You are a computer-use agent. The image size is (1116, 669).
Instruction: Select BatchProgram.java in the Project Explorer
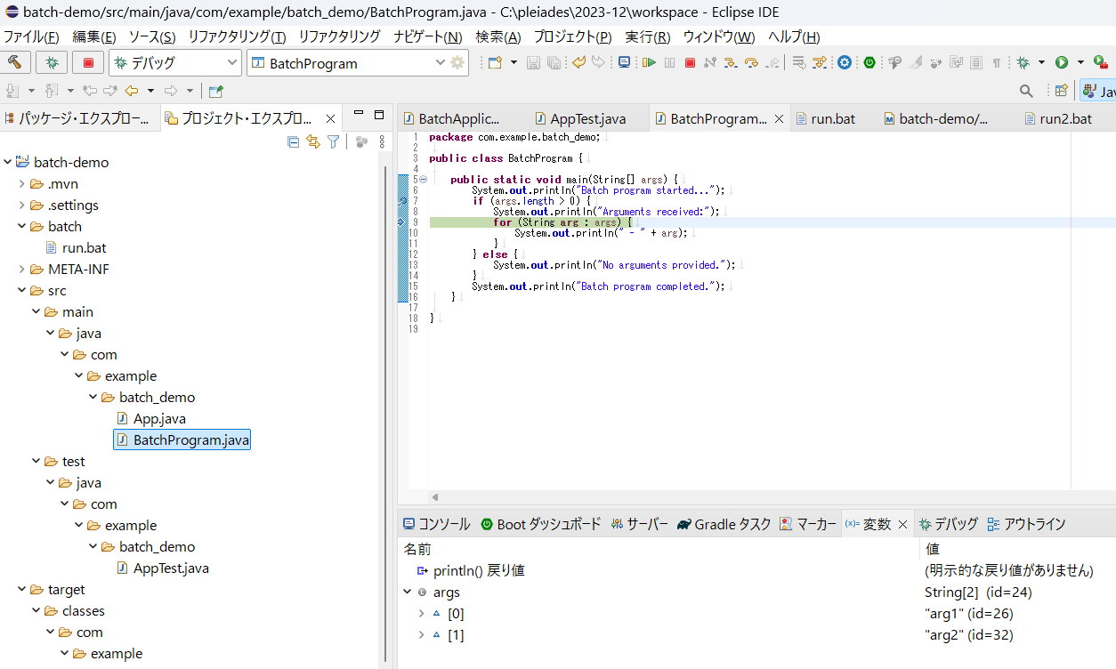(182, 439)
